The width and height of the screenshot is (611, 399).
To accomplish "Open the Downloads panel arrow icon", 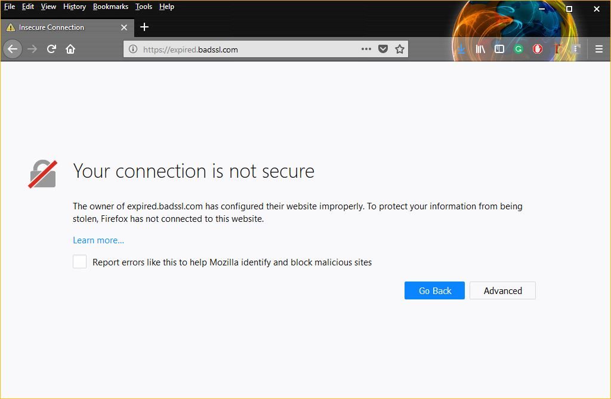I will point(461,49).
